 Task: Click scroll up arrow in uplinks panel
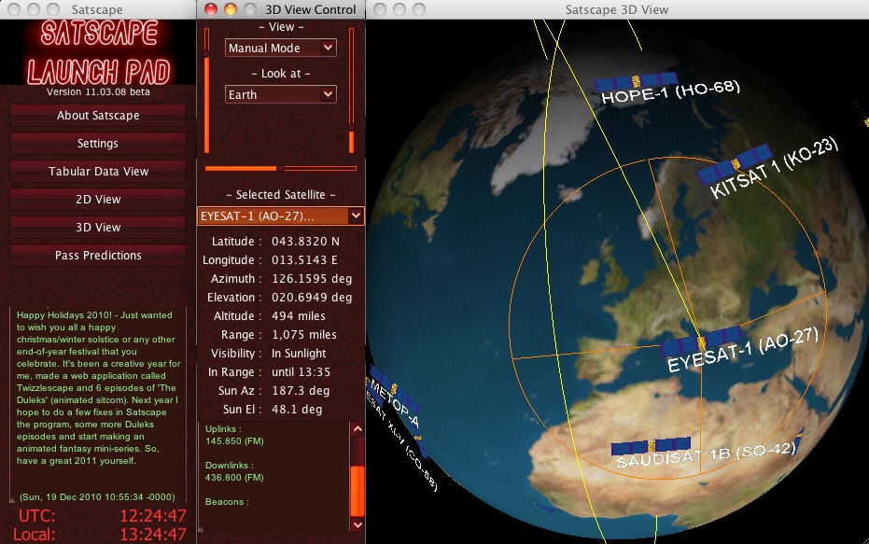[357, 429]
